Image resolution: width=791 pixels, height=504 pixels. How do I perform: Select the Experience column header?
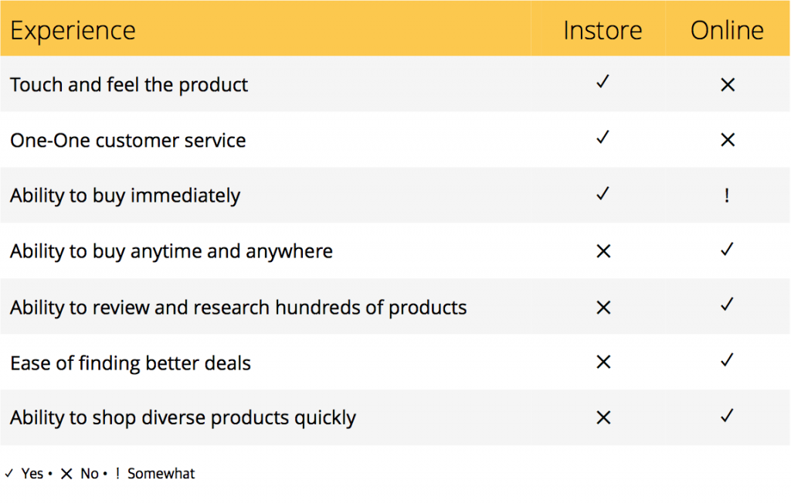[x=73, y=30]
